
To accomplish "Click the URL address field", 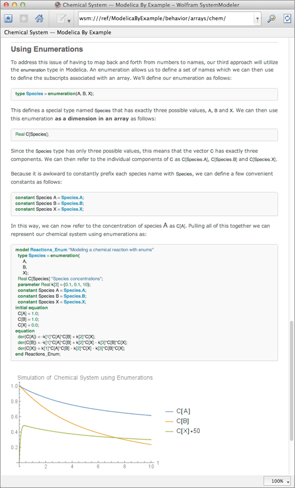I will (x=166, y=18).
